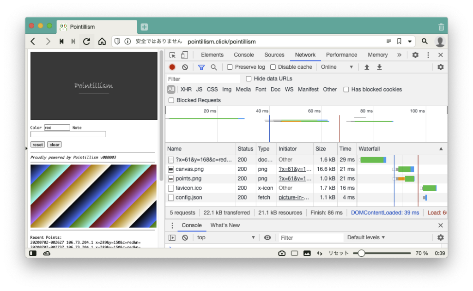This screenshot has height=291, width=473.
Task: Toggle the device toolbar icon
Action: pyautogui.click(x=184, y=55)
